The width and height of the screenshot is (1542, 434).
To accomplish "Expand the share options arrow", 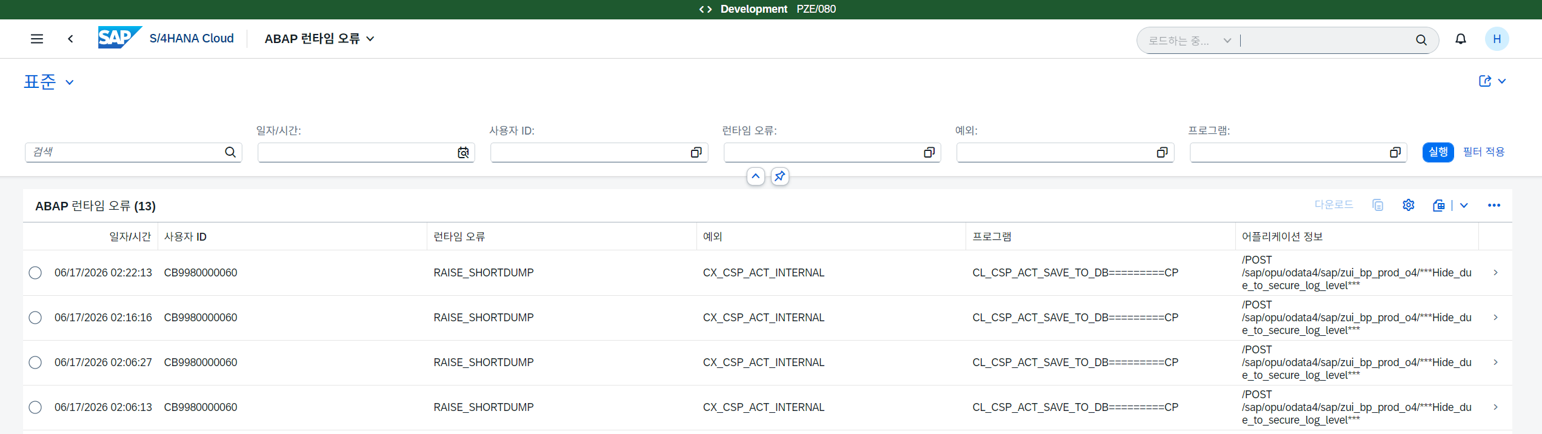I will coord(1502,81).
